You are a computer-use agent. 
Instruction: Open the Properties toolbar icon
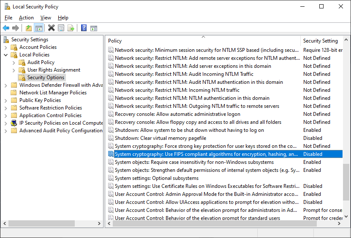pos(61,28)
